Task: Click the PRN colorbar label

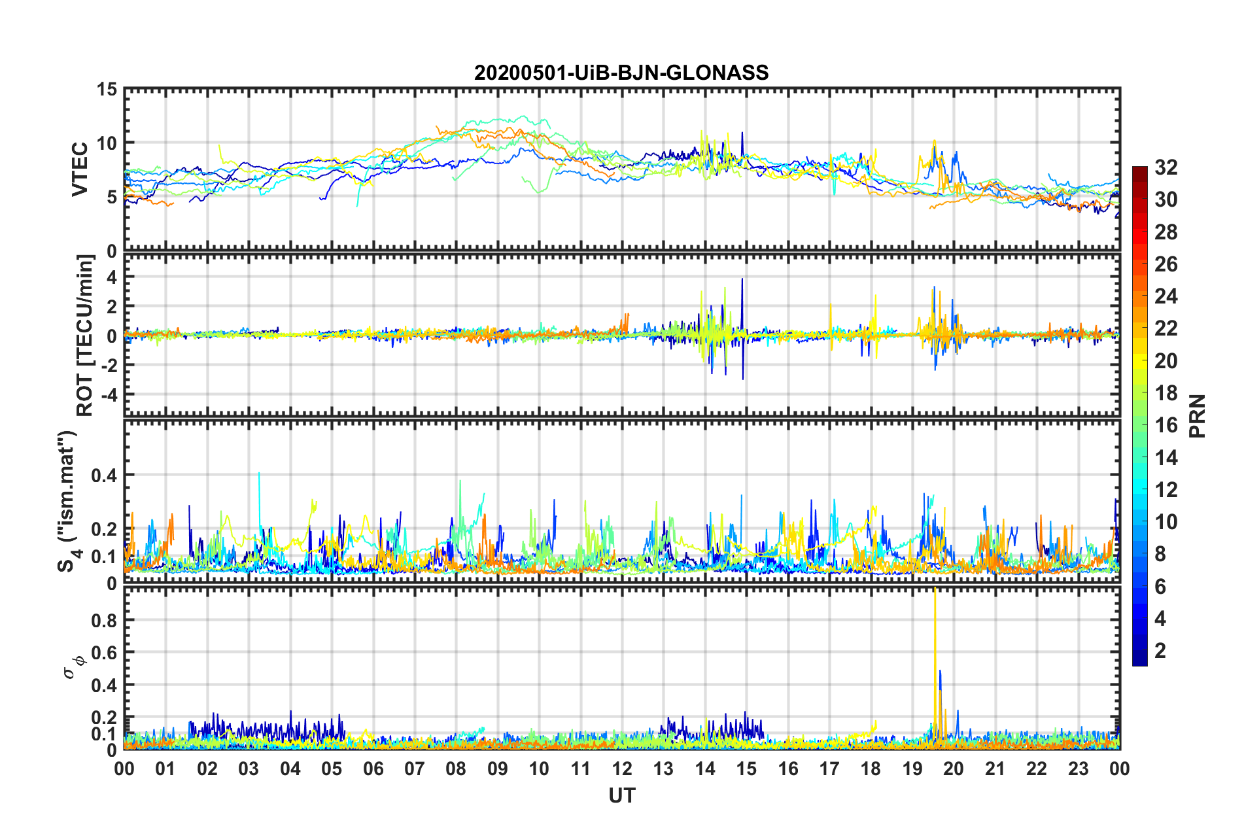Action: tap(1197, 416)
